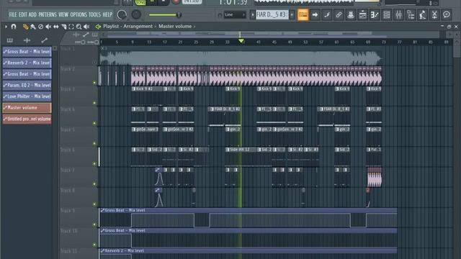Viewport: 461px width, 259px height.
Task: Click the close all windows icon
Action: pyautogui.click(x=434, y=14)
